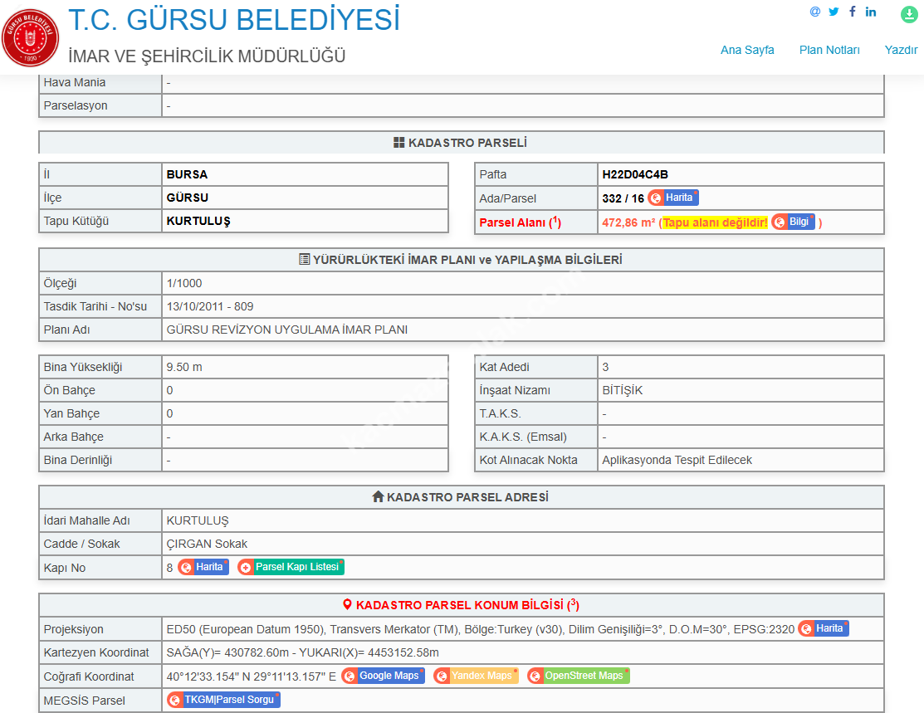Screen dimensions: 924x713
Task: Click the Bilgi button beside Parsel Alanı
Action: click(x=793, y=222)
